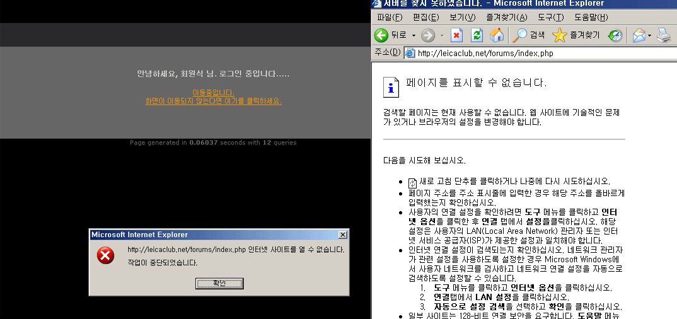Viewport: 677px width, 319px height.
Task: Open Favorites (즐겨찾기) star button
Action: pyautogui.click(x=576, y=35)
